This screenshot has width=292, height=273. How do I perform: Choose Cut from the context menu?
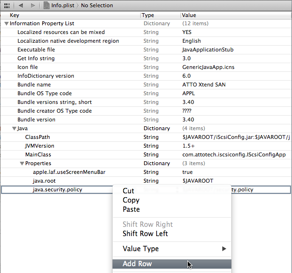coord(129,191)
